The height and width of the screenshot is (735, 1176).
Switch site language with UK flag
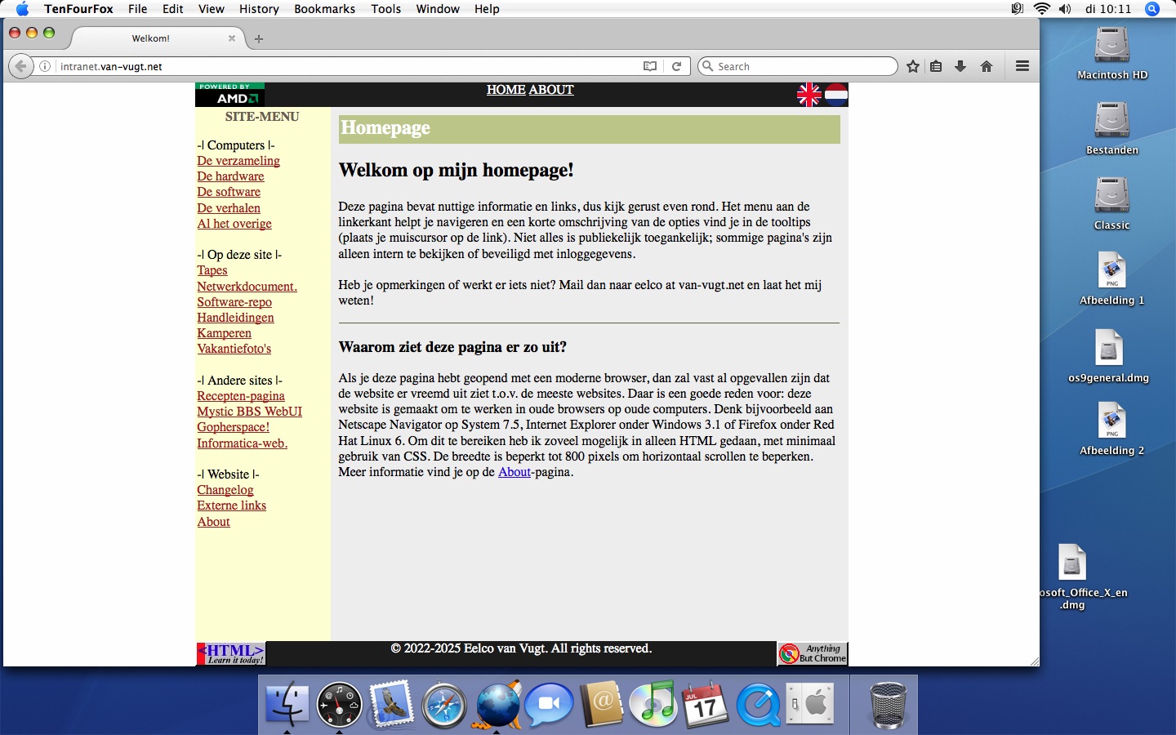click(x=809, y=95)
